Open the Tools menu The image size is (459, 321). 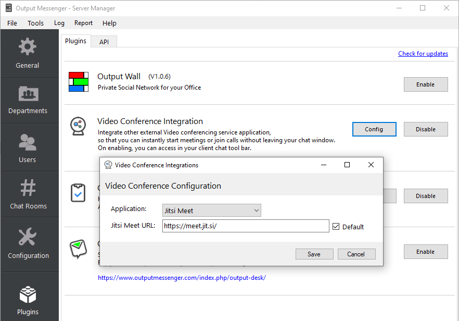(35, 23)
